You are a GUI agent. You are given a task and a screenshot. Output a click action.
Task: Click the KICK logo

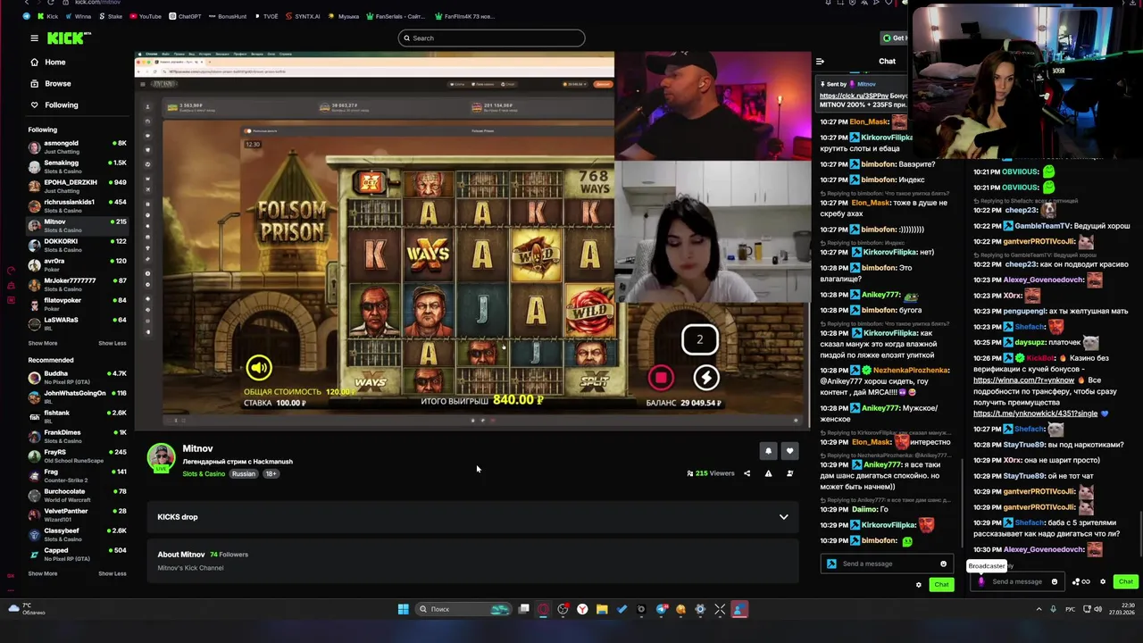coord(69,38)
